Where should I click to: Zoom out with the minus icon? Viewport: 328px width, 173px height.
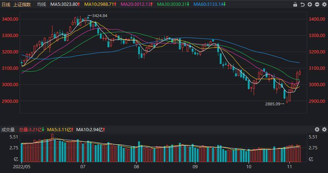click(x=317, y=4)
